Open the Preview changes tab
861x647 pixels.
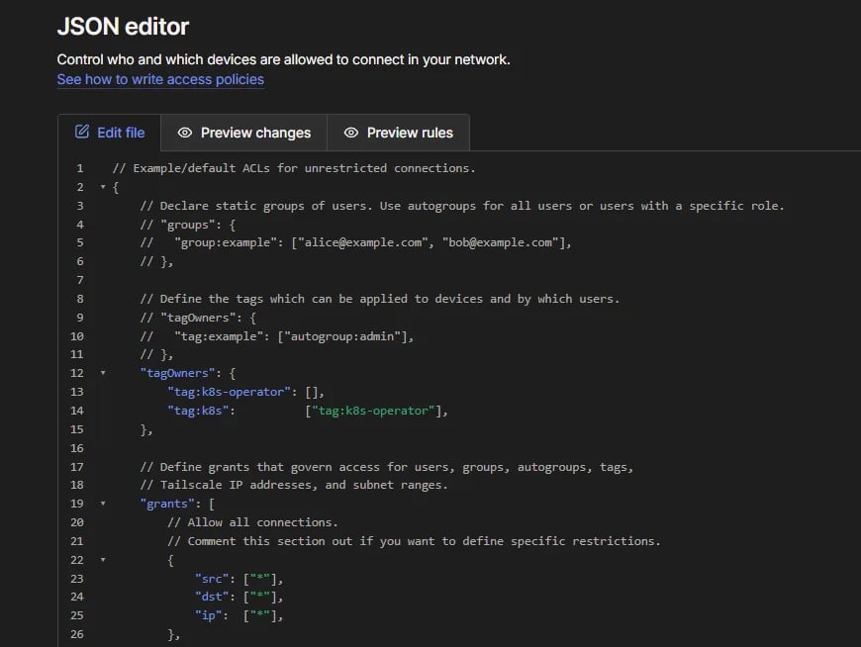243,133
